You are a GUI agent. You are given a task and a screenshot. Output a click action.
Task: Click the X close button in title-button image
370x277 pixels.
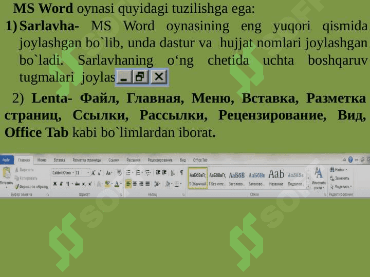click(x=159, y=76)
